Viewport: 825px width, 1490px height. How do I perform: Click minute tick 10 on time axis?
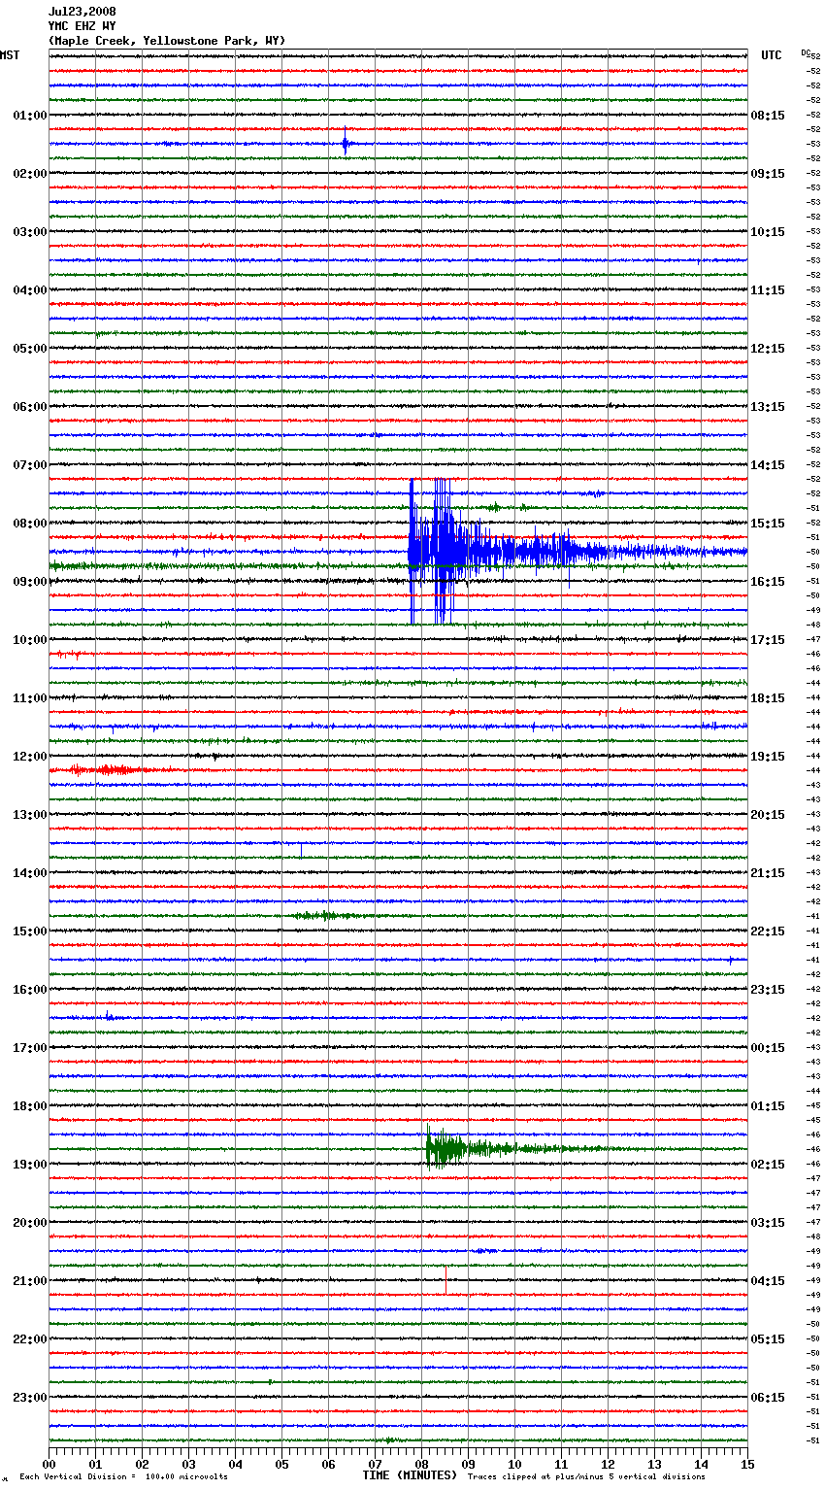[x=515, y=1465]
